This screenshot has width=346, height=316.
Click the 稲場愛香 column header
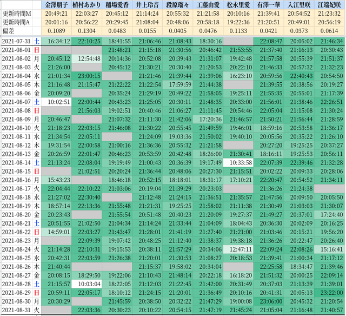pos(117,5)
